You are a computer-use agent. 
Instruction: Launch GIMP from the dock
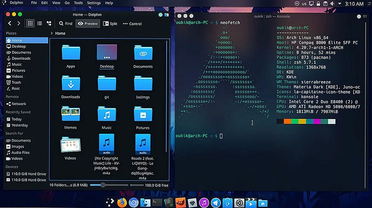pyautogui.click(x=181, y=203)
